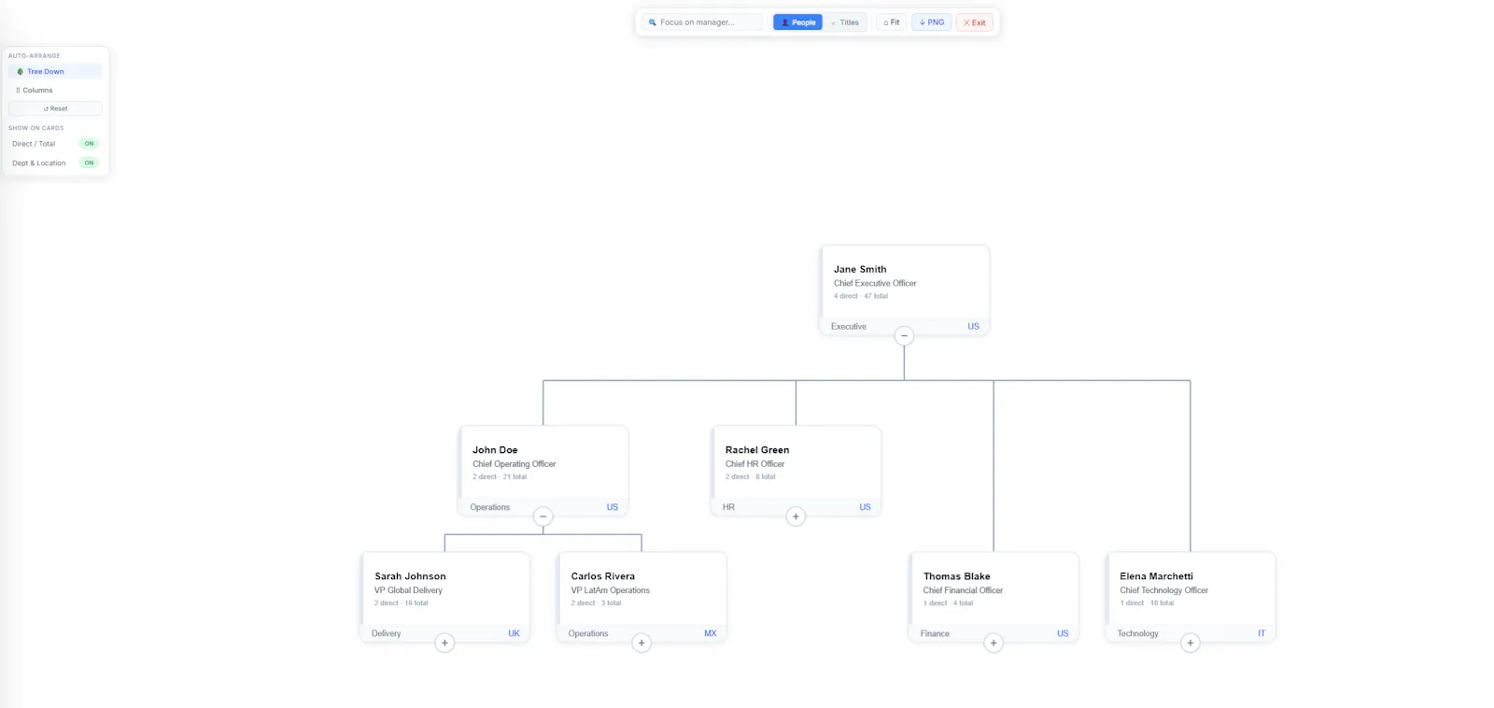Click 'VP LatAm Operations' title text
The height and width of the screenshot is (708, 1494).
(610, 590)
